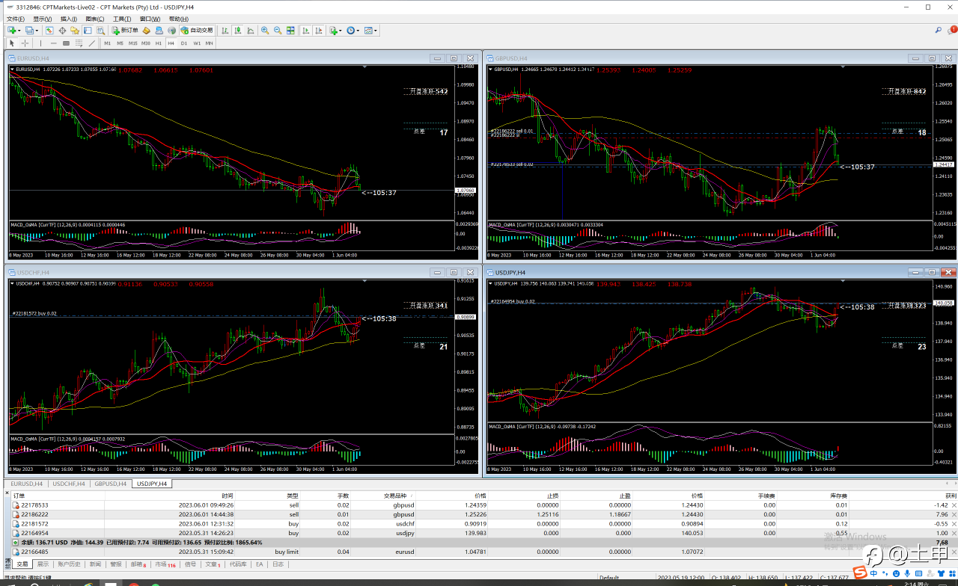Open the 插入(I) menu
The width and height of the screenshot is (958, 586).
click(68, 19)
